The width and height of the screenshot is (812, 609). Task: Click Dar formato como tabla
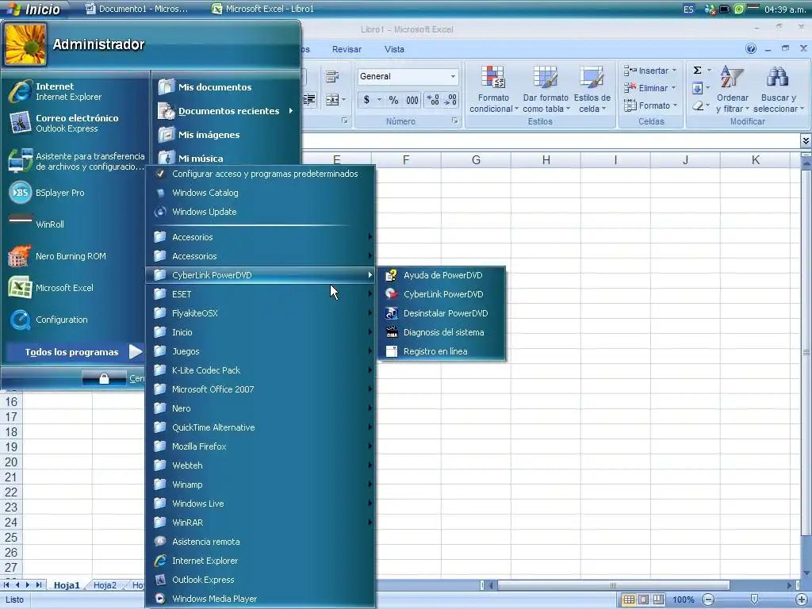pos(546,89)
